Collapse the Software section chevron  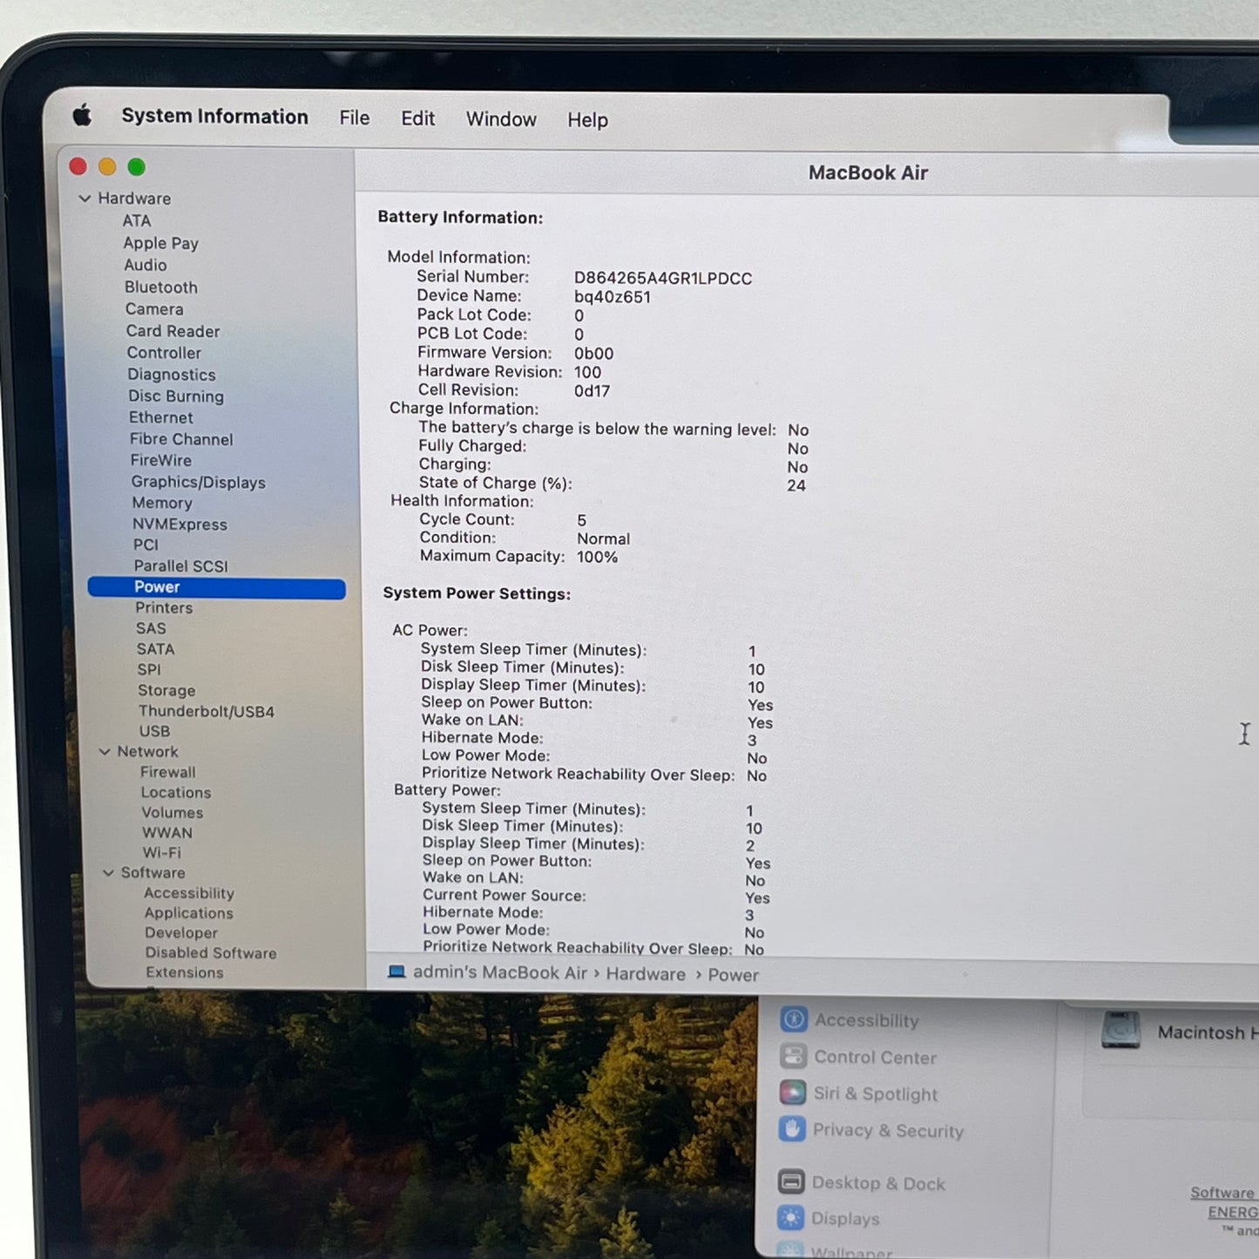click(109, 872)
